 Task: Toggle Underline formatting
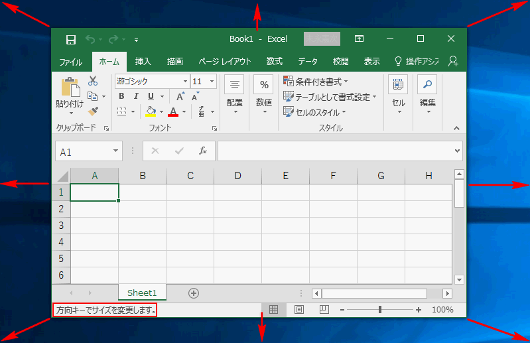tap(151, 97)
